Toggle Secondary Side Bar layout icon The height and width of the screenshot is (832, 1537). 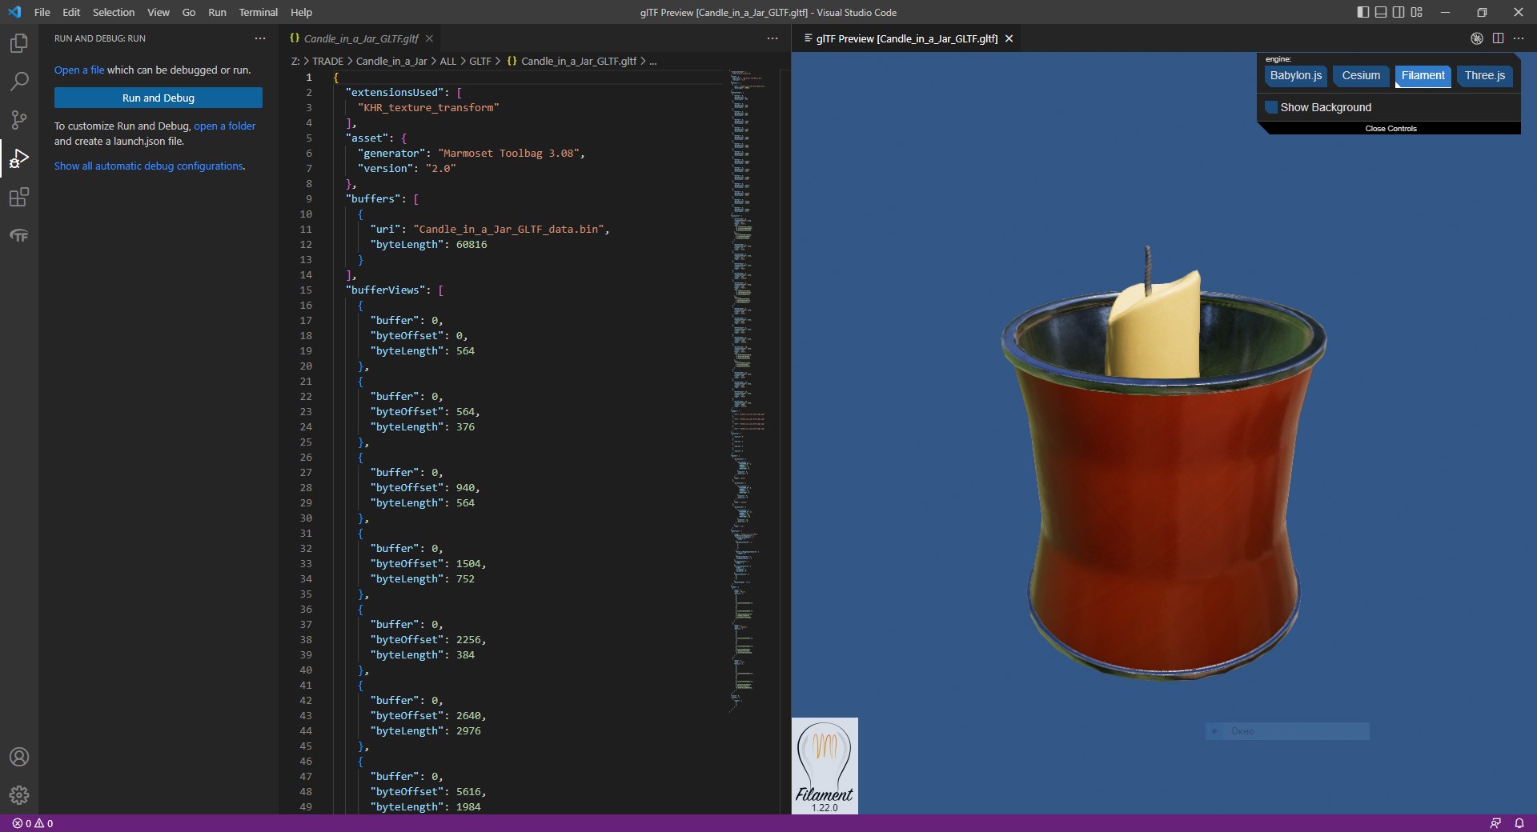click(x=1399, y=12)
